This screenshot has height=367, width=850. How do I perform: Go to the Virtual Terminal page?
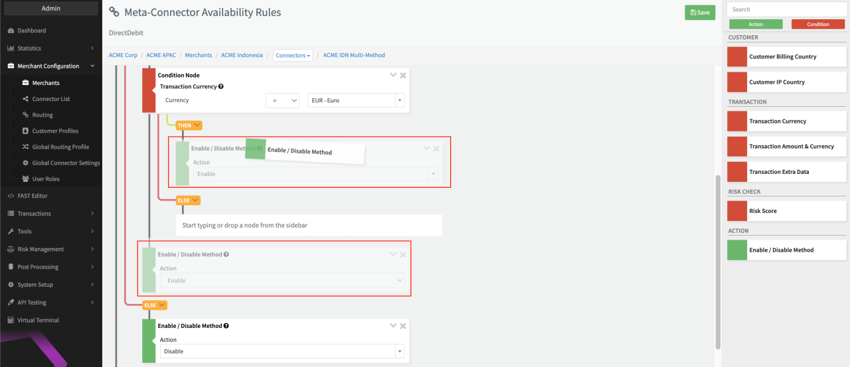38,320
